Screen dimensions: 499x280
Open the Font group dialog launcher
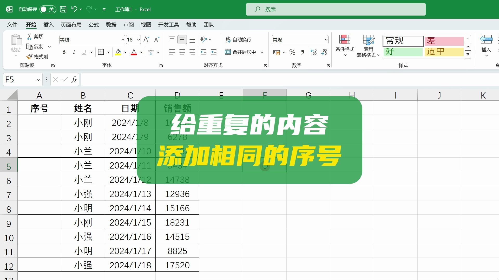click(161, 66)
